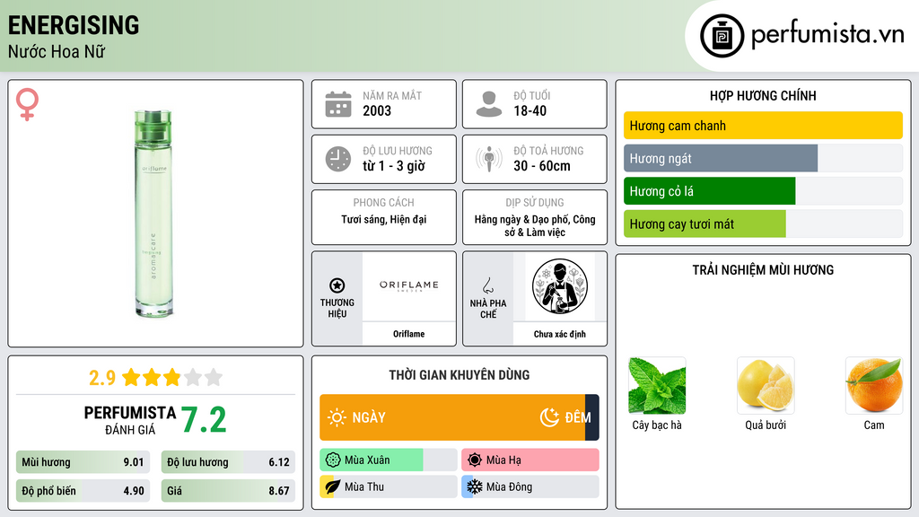Click the snowflake icon by Mùa Đông
This screenshot has width=919, height=517.
[475, 486]
